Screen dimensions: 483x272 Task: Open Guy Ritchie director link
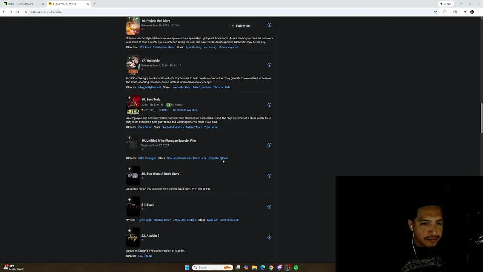[145, 256]
